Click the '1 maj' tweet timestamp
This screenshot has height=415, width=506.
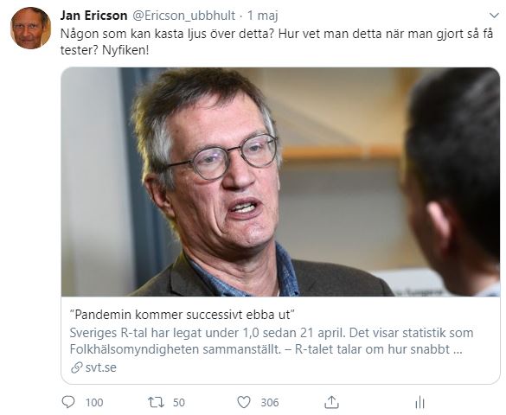click(263, 16)
